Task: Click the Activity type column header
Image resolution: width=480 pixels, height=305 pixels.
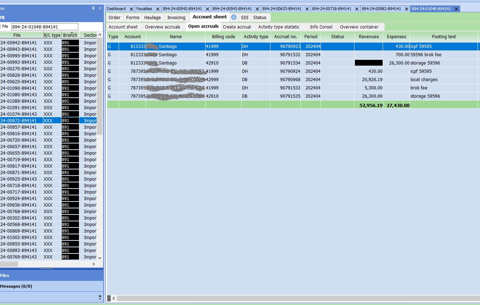Action: click(x=256, y=36)
